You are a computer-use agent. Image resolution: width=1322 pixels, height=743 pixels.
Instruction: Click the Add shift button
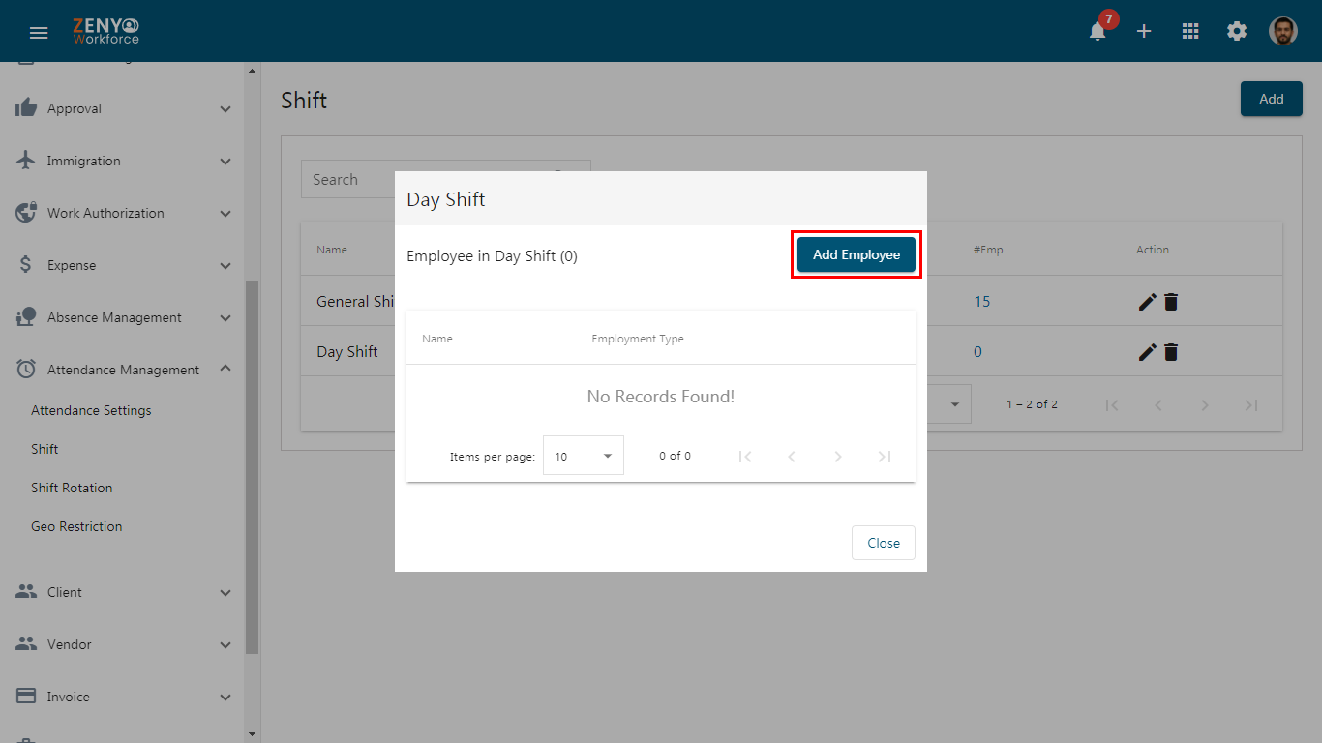1272,99
